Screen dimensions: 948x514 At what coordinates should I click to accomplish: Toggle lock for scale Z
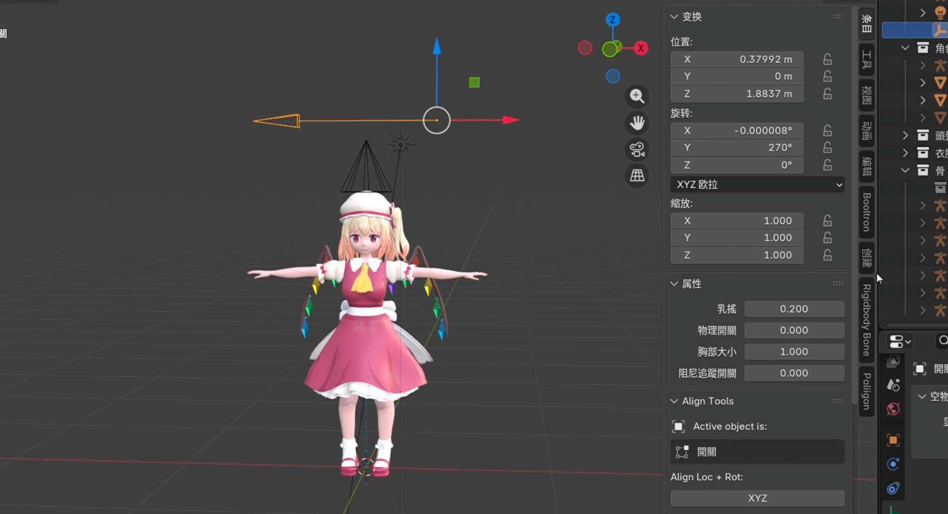pyautogui.click(x=827, y=255)
